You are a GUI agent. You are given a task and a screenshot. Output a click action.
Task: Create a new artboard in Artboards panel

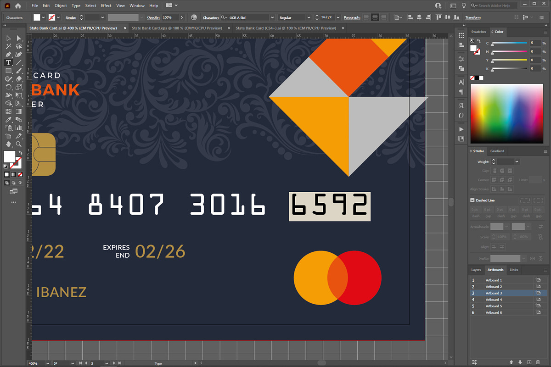(x=529, y=362)
